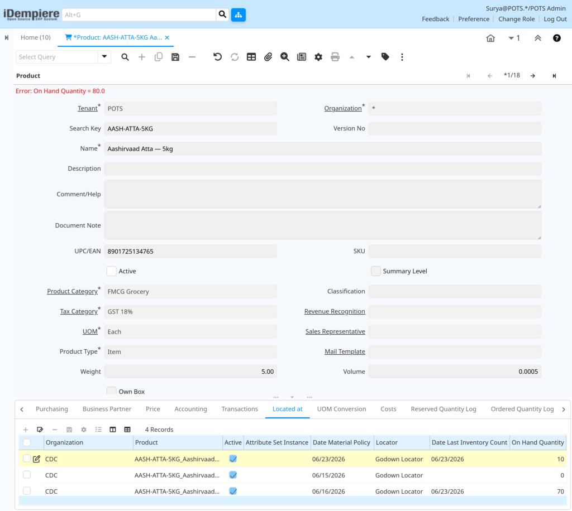This screenshot has width=572, height=511.
Task: Toggle grid view in main toolbar
Action: (251, 57)
